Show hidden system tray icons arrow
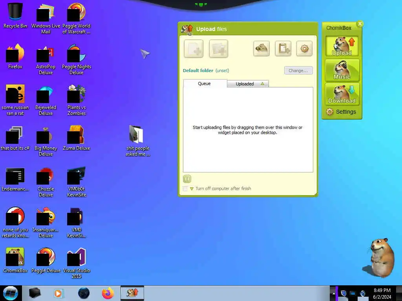402x301 pixels. [334, 293]
